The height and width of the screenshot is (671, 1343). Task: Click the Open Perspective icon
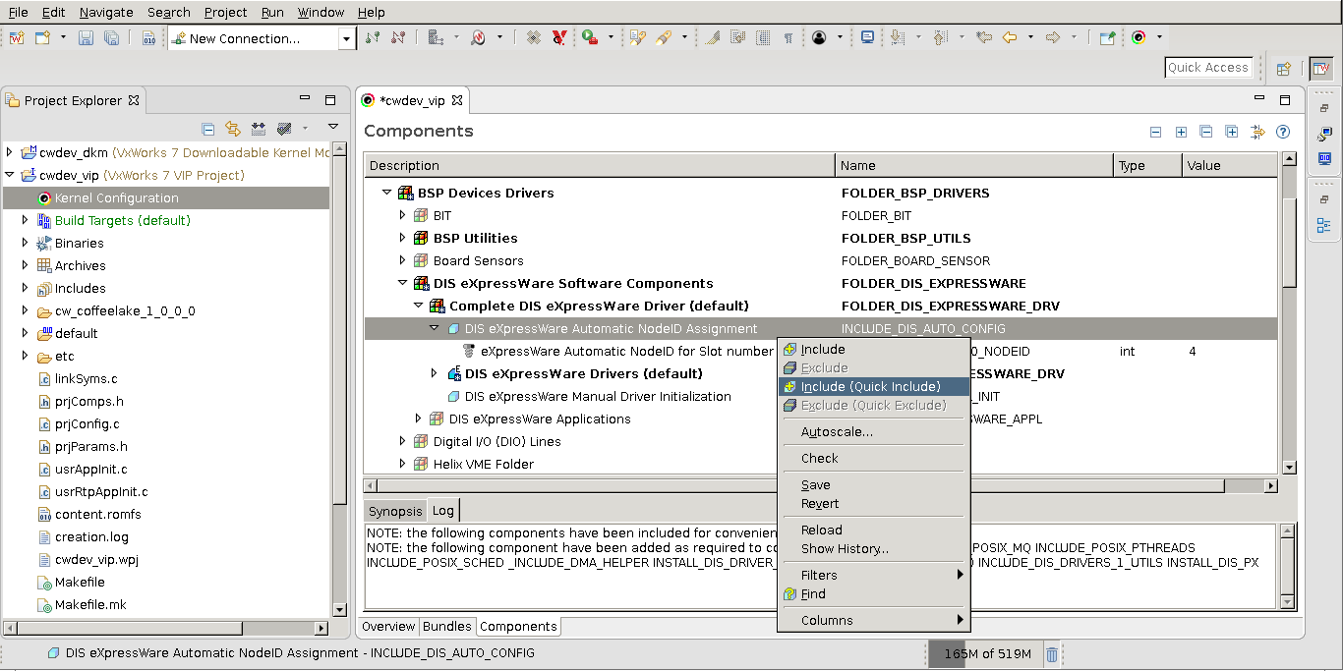point(1283,69)
